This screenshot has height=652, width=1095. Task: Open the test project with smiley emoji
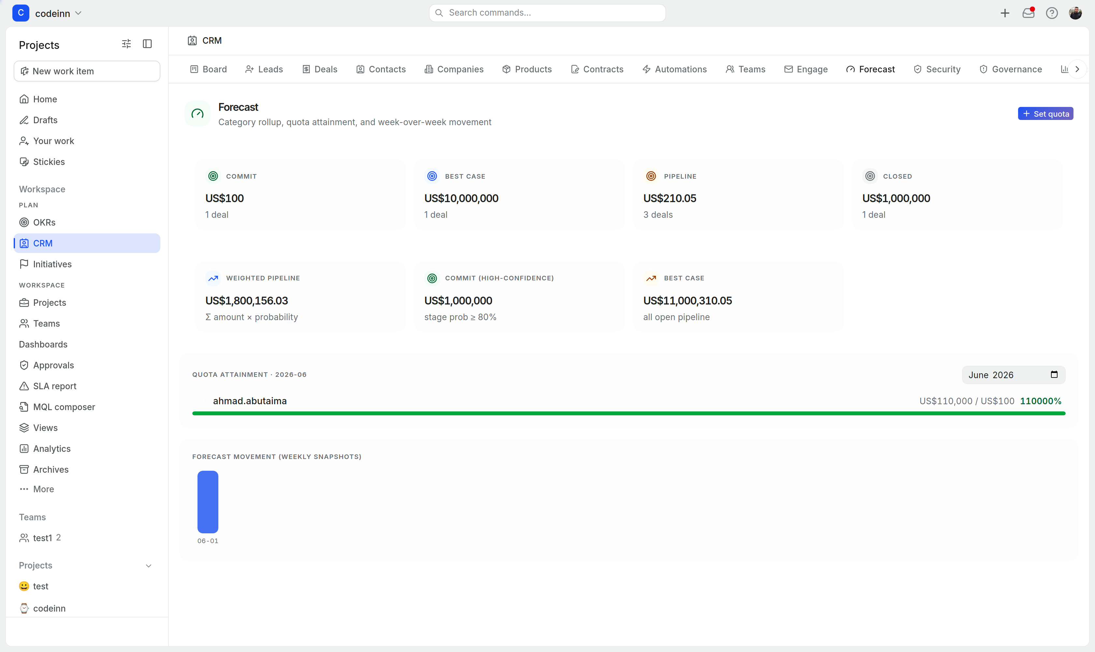[x=87, y=586]
